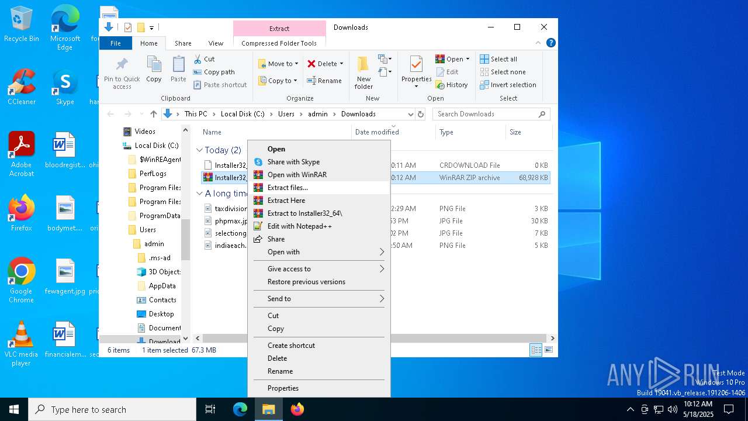Image resolution: width=748 pixels, height=421 pixels.
Task: Click the Windows Start button
Action: click(14, 409)
